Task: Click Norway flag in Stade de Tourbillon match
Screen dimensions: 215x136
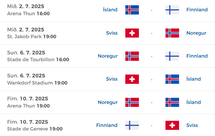Action: click(x=132, y=56)
